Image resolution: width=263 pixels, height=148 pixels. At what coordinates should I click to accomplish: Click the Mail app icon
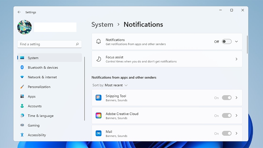click(x=98, y=133)
